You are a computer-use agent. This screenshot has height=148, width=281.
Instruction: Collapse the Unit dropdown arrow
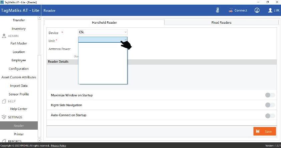click(x=125, y=40)
